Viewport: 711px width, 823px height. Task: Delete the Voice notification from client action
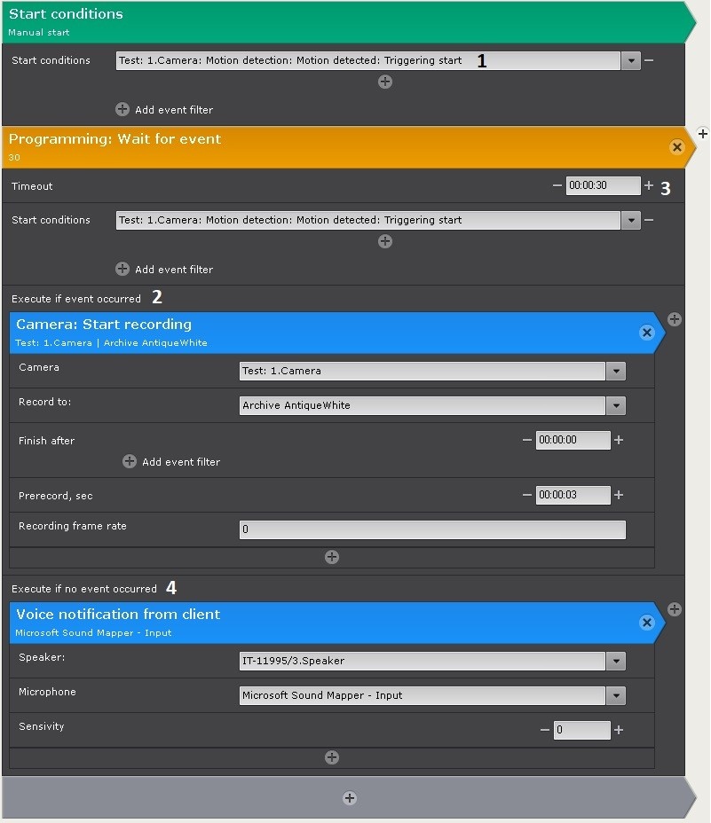pos(647,623)
